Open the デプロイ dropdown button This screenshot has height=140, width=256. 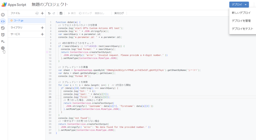point(239,4)
